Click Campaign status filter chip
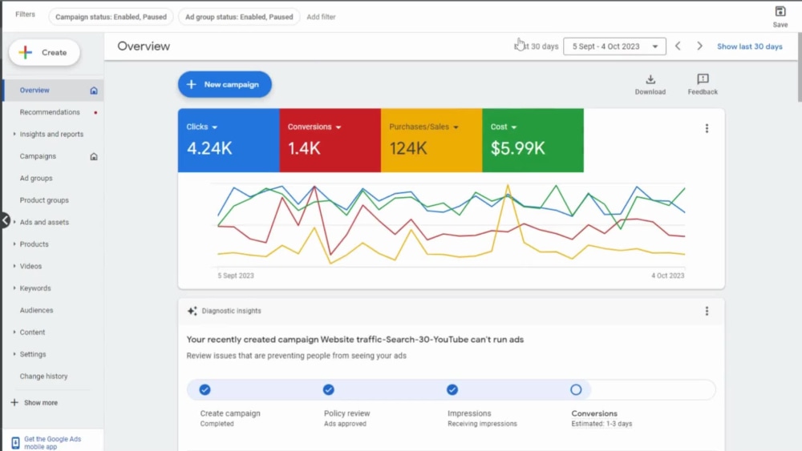 pos(111,17)
